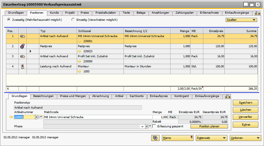Select the Zweizeilig radio option
The image size is (264, 146).
(x=9, y=20)
